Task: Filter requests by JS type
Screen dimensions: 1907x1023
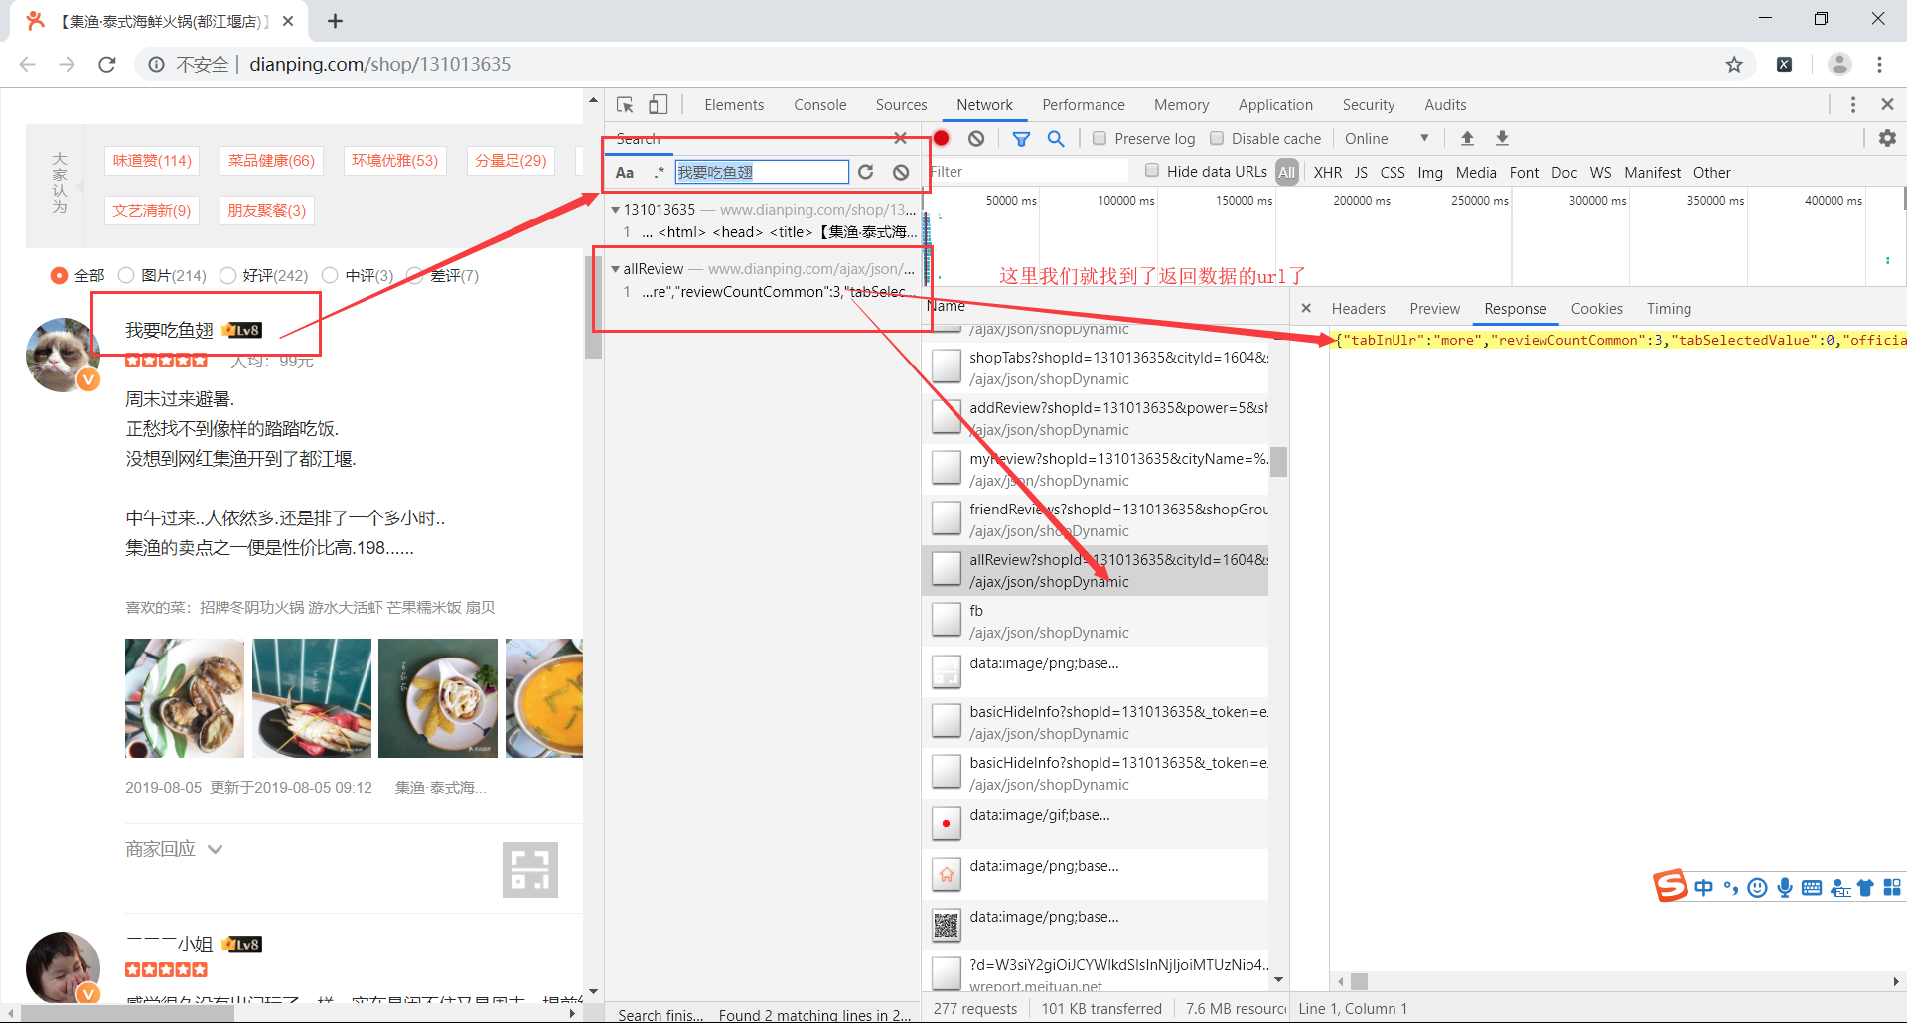Action: pos(1361,173)
